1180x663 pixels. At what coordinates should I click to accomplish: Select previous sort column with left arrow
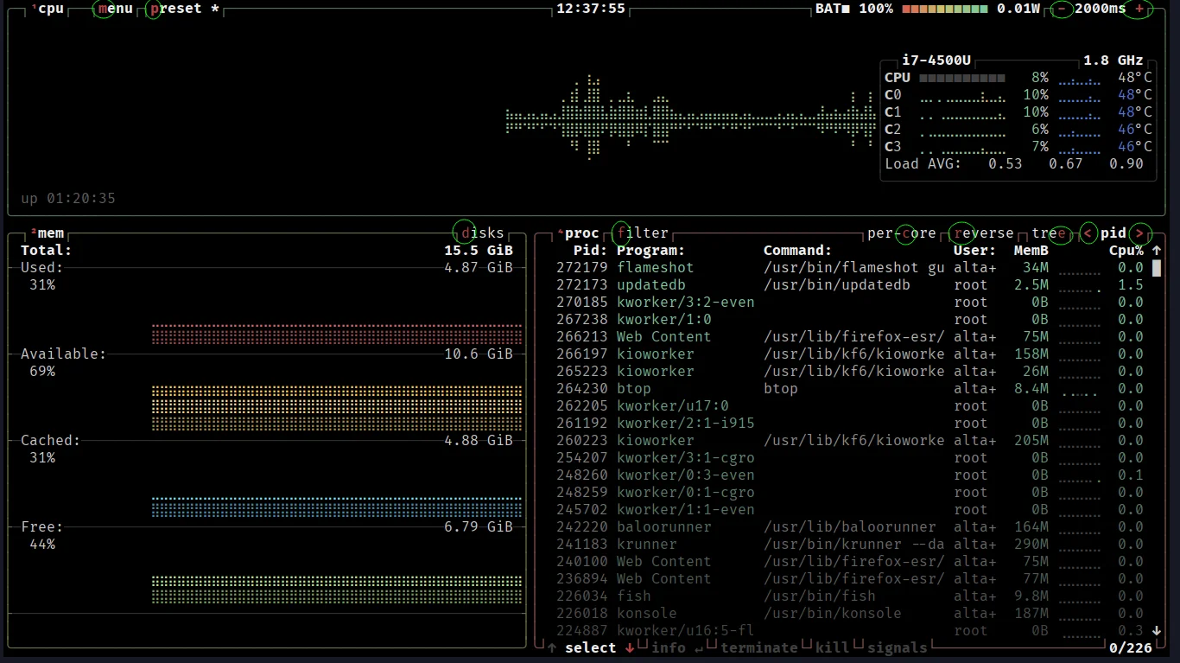[1088, 233]
